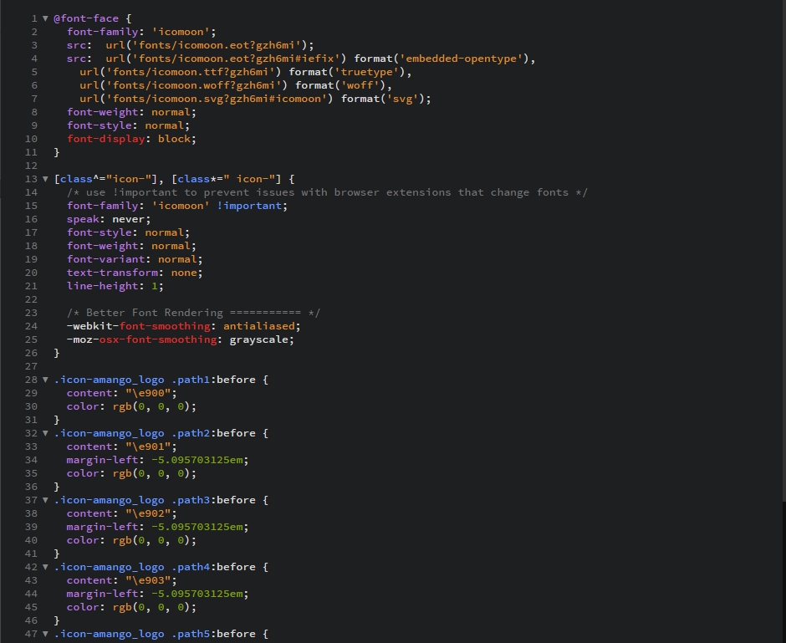Fold the .path3:before rule on line 37
Screen dimensions: 786x643
pos(45,500)
